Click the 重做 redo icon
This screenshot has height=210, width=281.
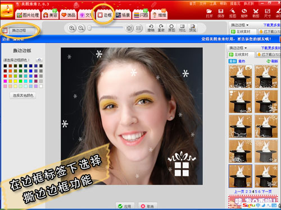click(161, 28)
